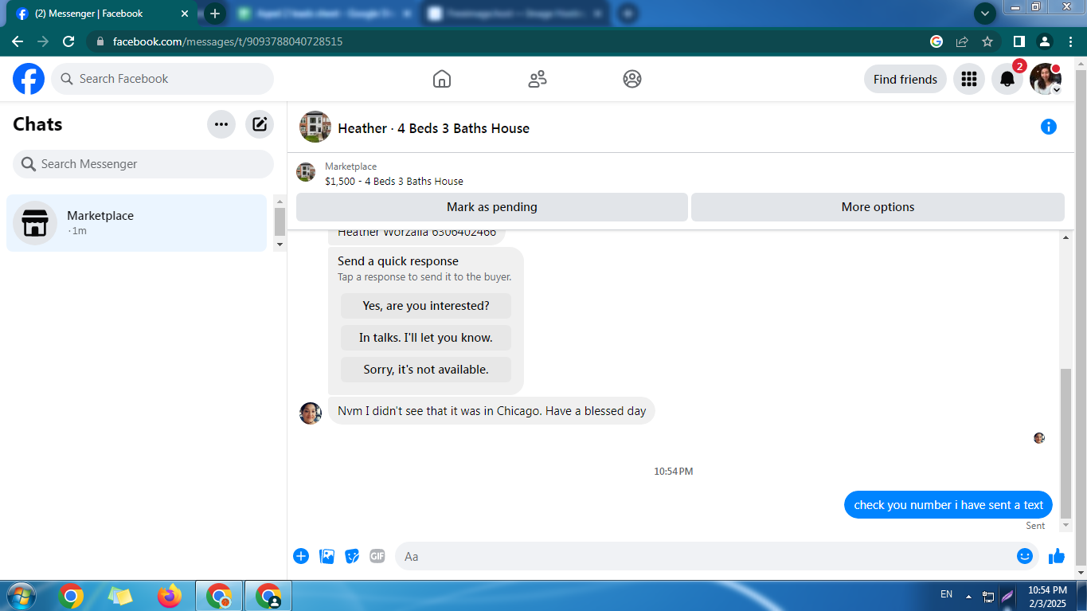
Task: Send quick response "In talks. I'll let you know."
Action: (x=426, y=338)
